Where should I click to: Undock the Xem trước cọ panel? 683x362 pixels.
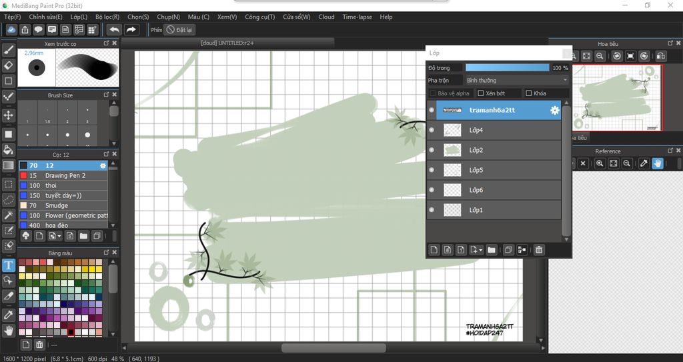tap(106, 43)
